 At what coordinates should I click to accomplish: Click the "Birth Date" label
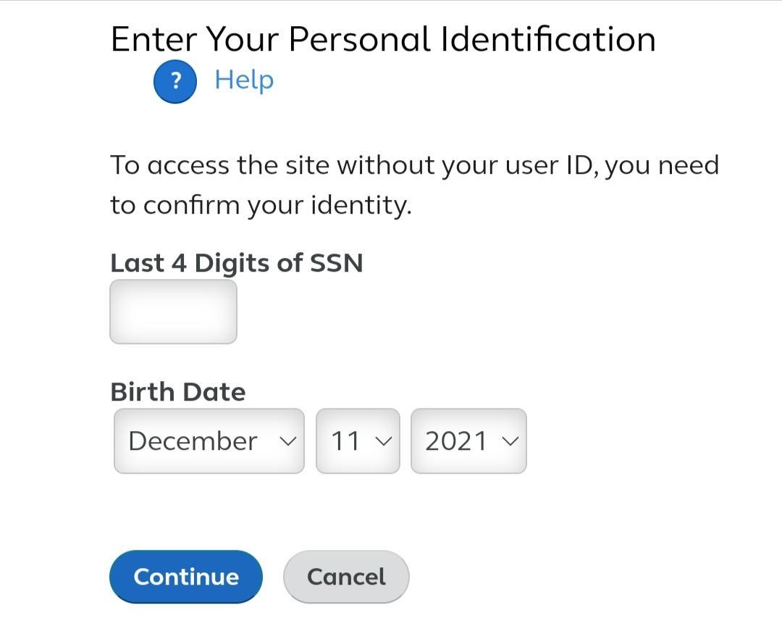click(177, 392)
